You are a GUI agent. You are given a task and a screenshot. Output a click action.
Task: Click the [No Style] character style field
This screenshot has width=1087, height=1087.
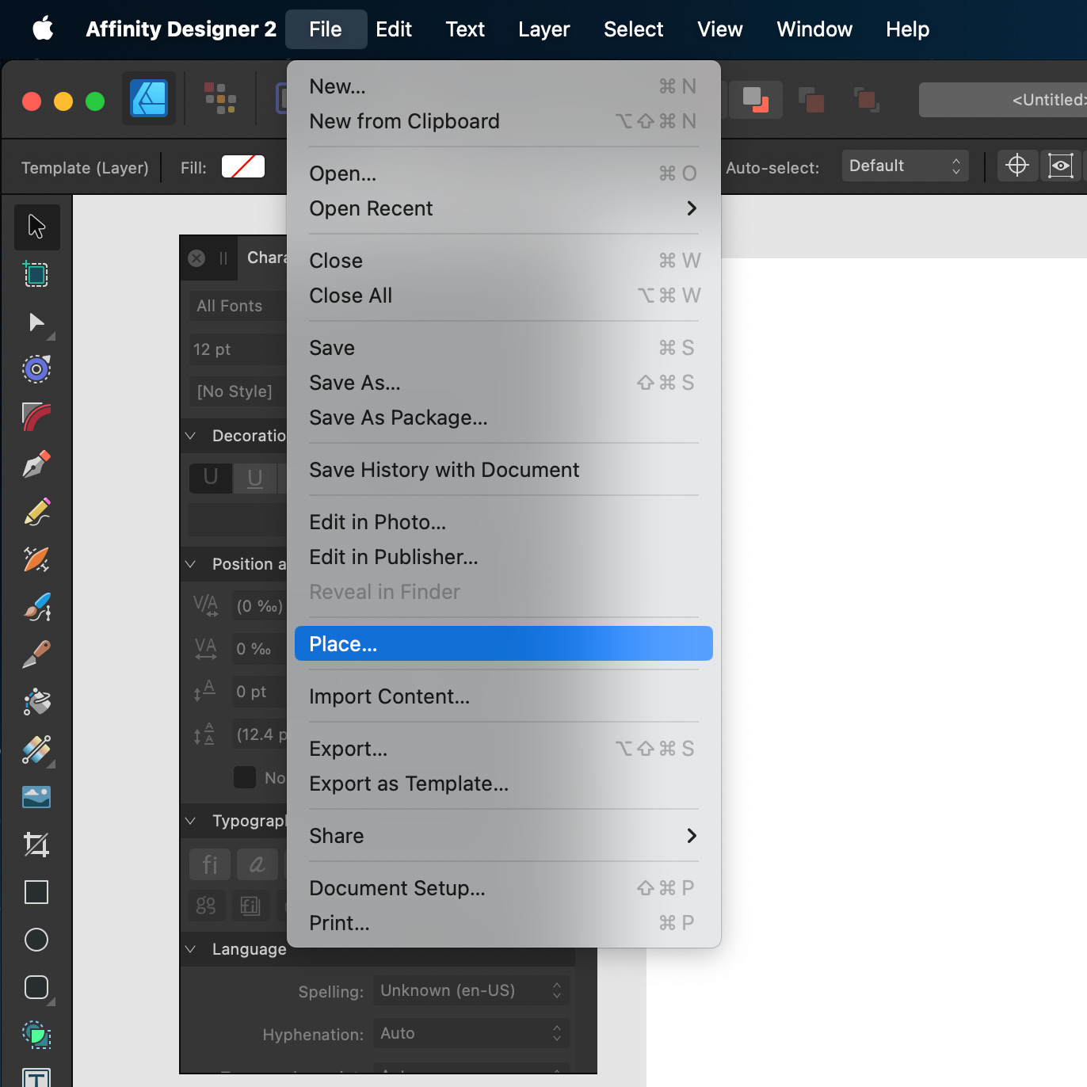pyautogui.click(x=238, y=391)
